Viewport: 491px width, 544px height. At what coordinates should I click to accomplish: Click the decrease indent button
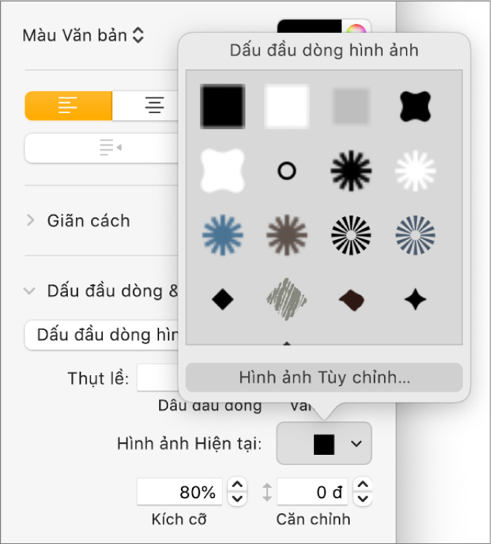click(110, 147)
